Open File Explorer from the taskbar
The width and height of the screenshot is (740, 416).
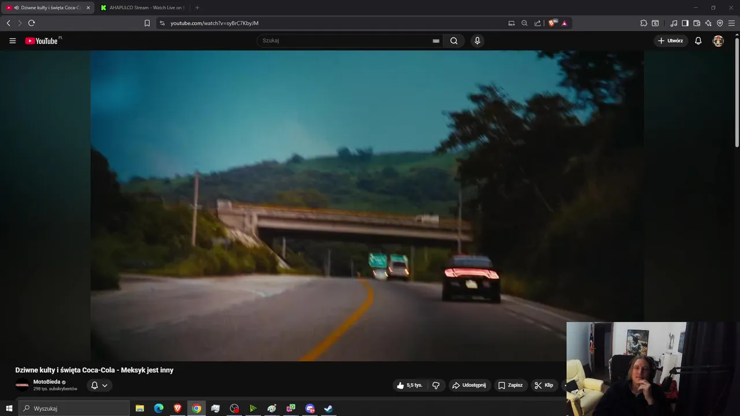pos(140,408)
